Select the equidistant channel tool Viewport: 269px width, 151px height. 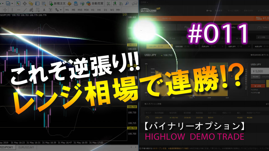coord(31,10)
